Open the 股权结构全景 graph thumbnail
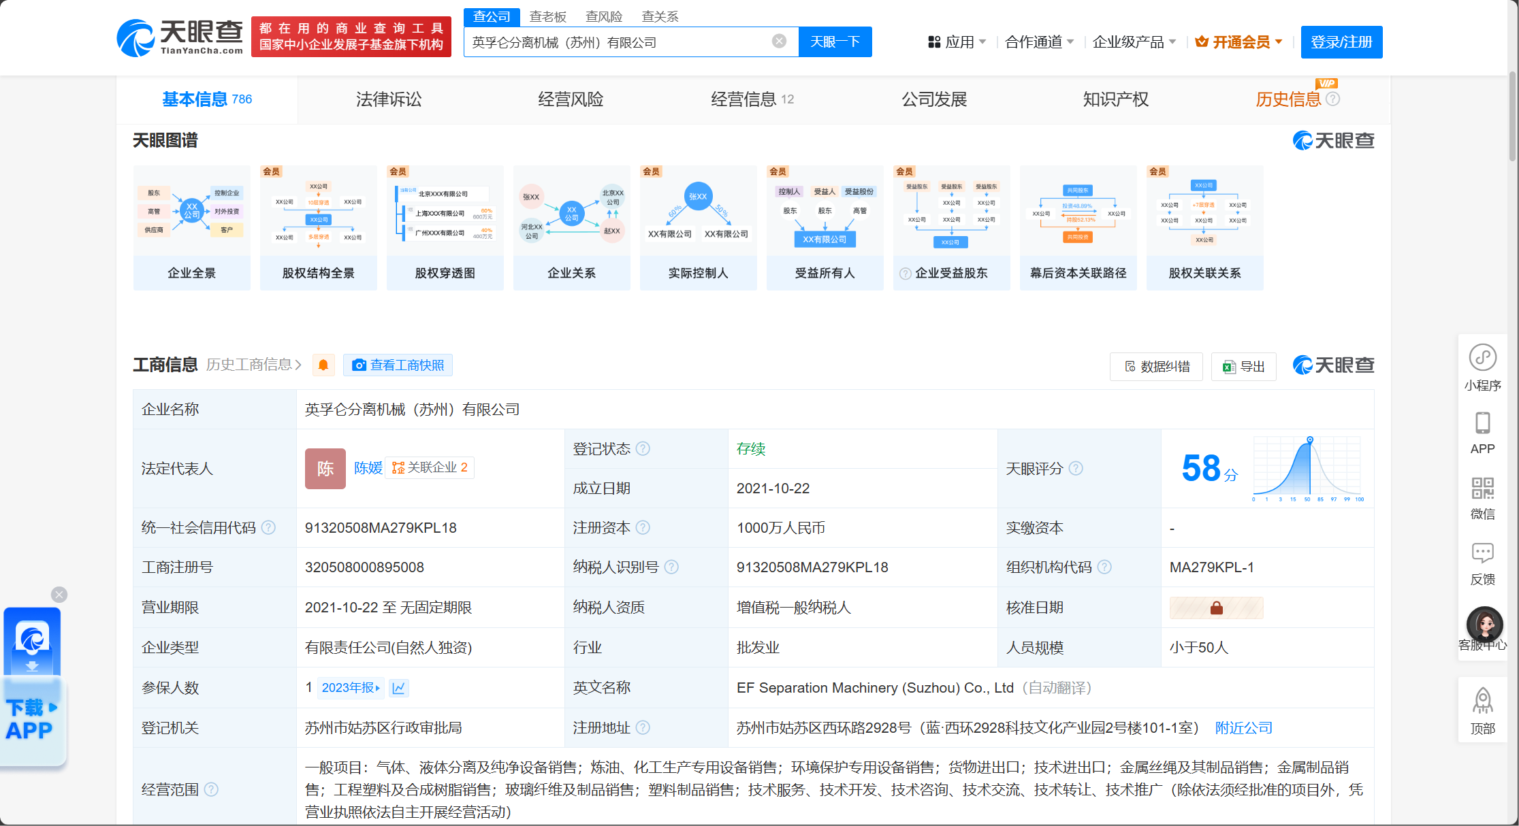The image size is (1519, 826). [319, 228]
